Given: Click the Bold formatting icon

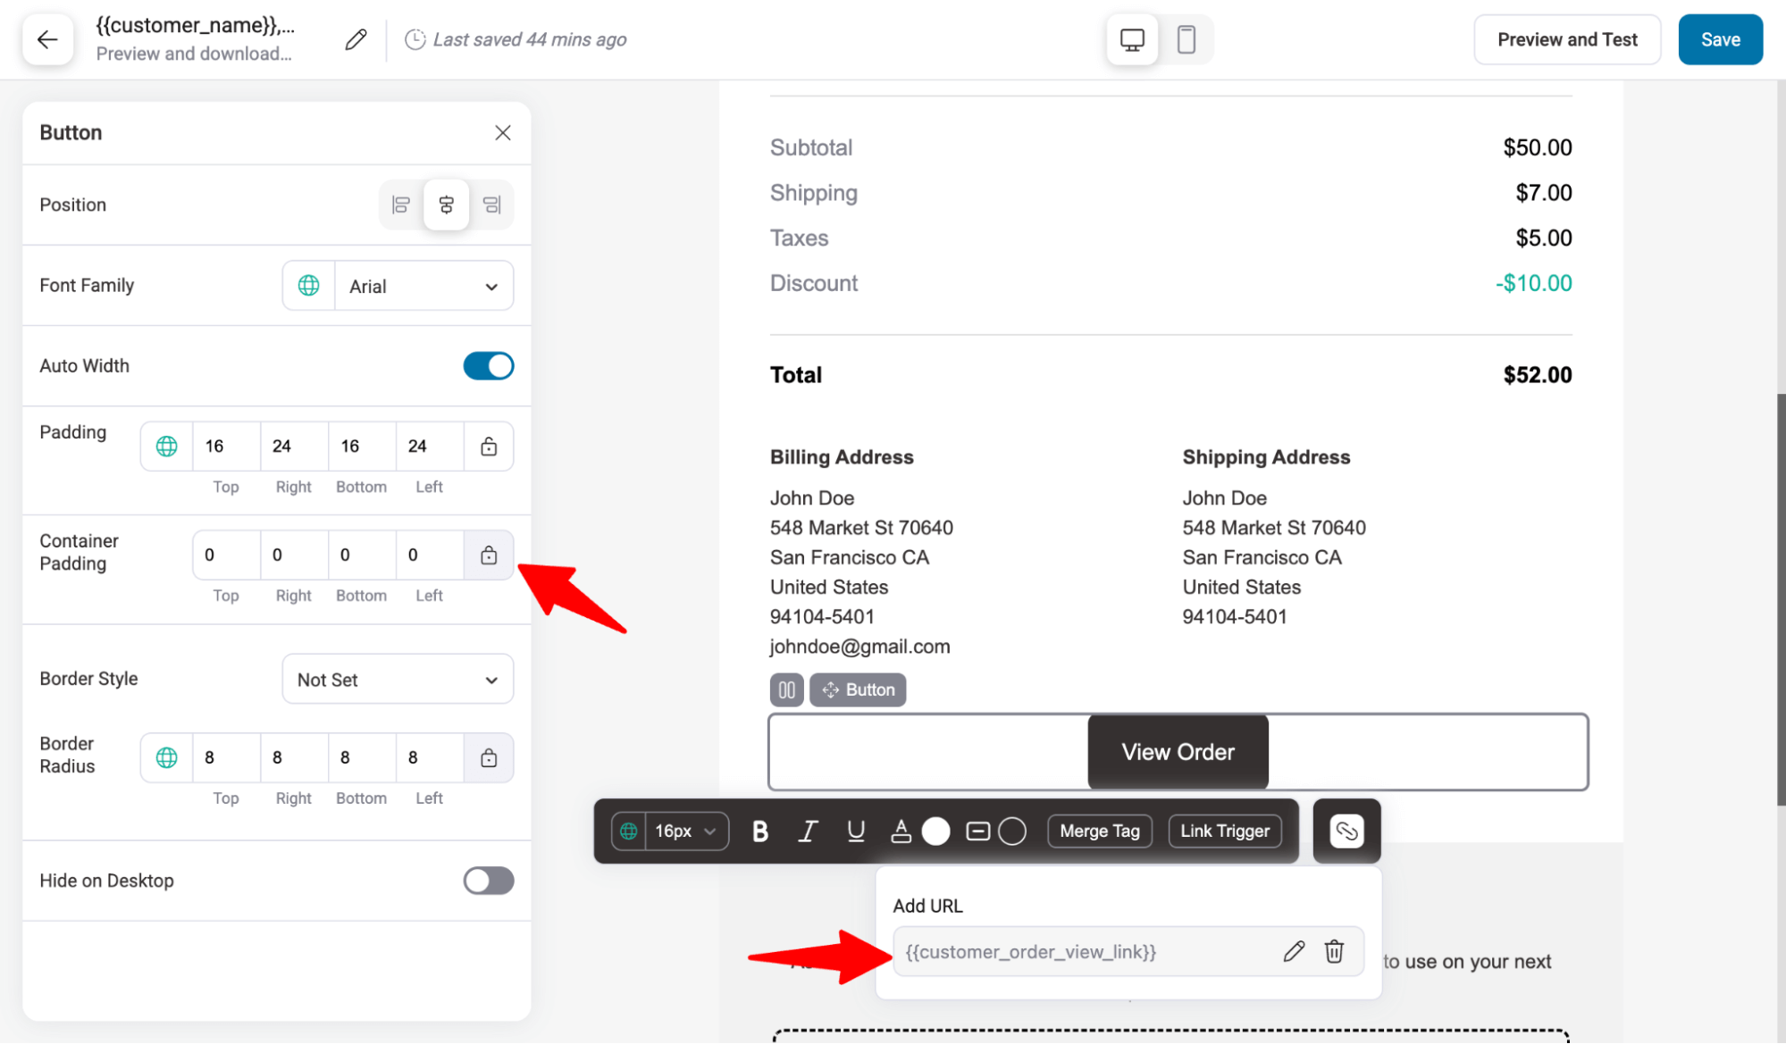Looking at the screenshot, I should [x=759, y=831].
